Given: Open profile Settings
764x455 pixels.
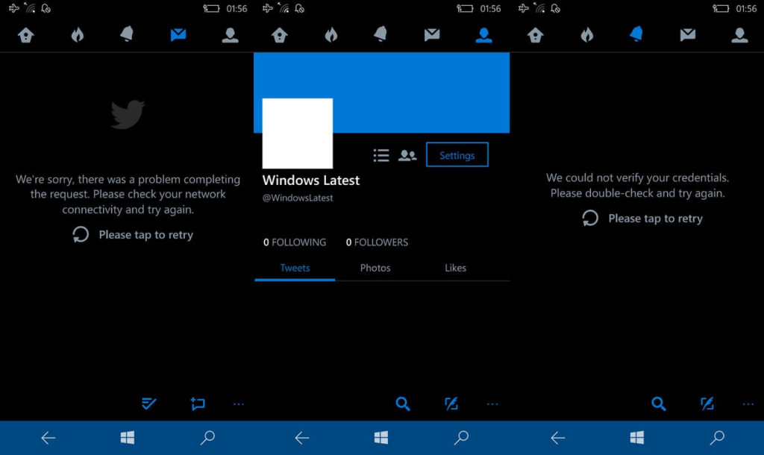Looking at the screenshot, I should coord(457,155).
